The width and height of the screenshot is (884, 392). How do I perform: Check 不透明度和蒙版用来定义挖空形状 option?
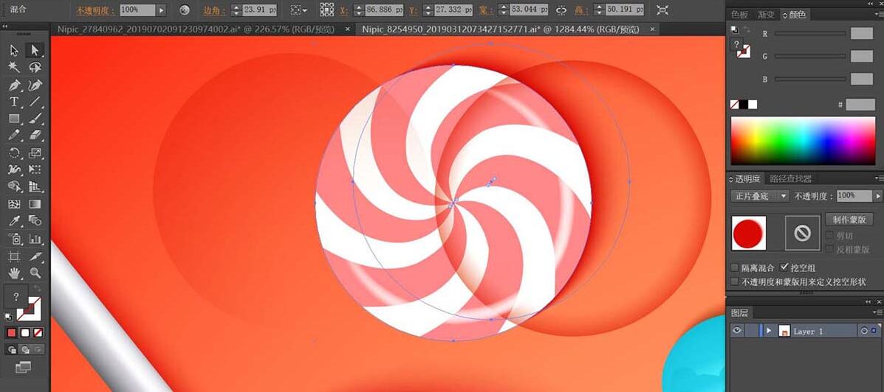(x=734, y=281)
